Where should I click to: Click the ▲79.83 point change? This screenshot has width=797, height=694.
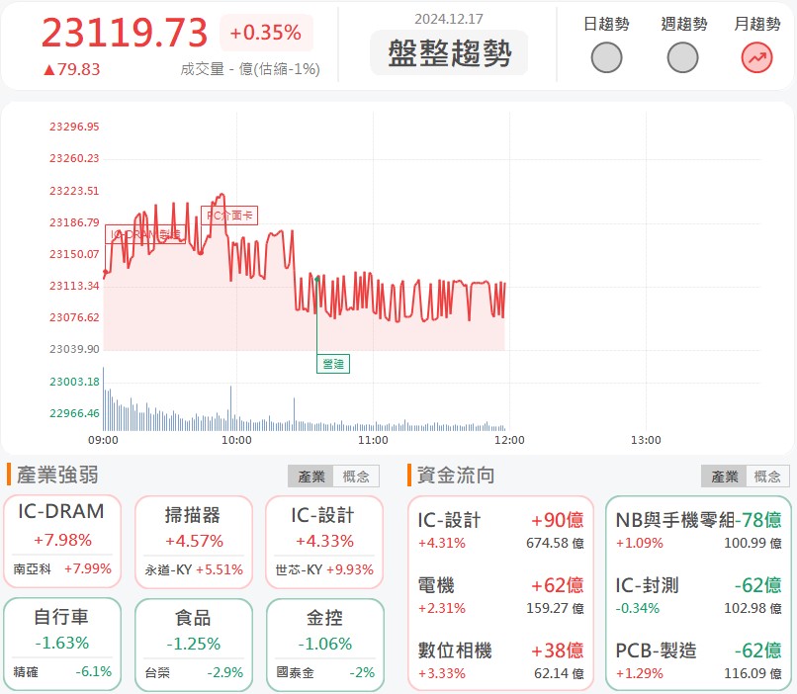(x=71, y=69)
